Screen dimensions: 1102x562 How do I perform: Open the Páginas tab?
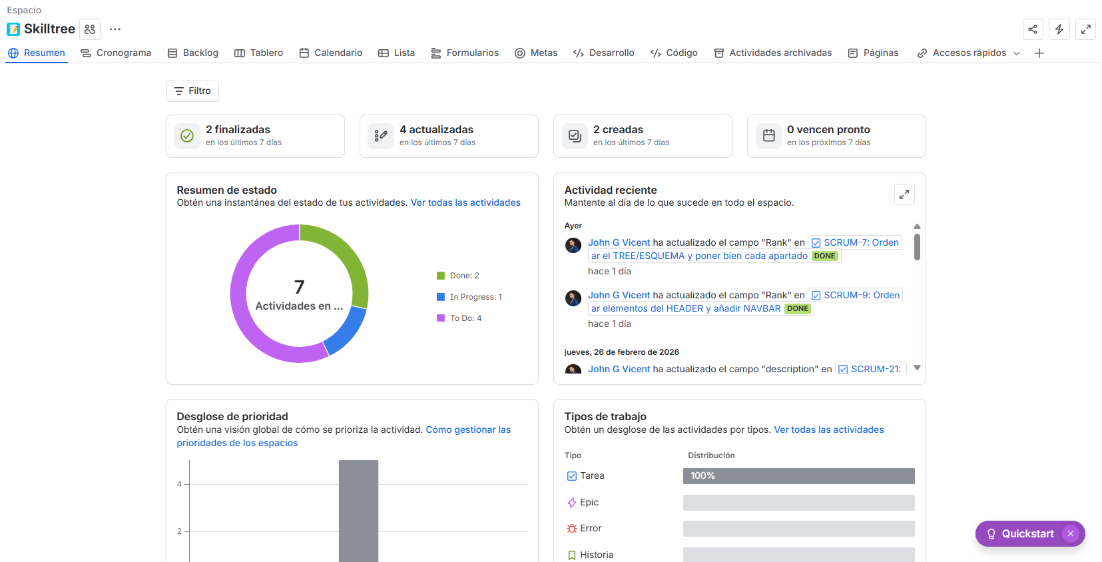(x=874, y=53)
